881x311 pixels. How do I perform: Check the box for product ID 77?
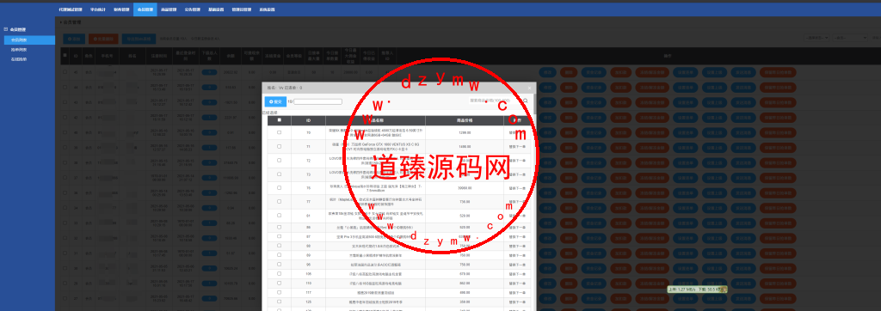(x=280, y=202)
